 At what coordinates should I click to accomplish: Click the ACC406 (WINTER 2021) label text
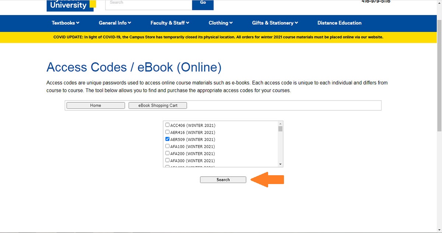pos(193,125)
